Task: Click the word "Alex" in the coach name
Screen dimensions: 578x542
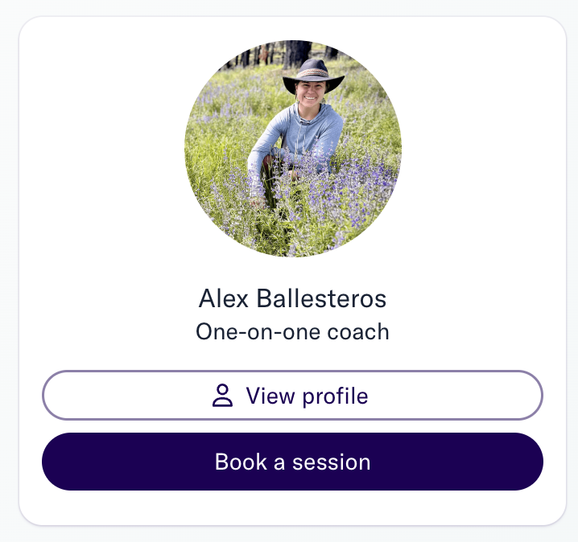Action: 223,298
